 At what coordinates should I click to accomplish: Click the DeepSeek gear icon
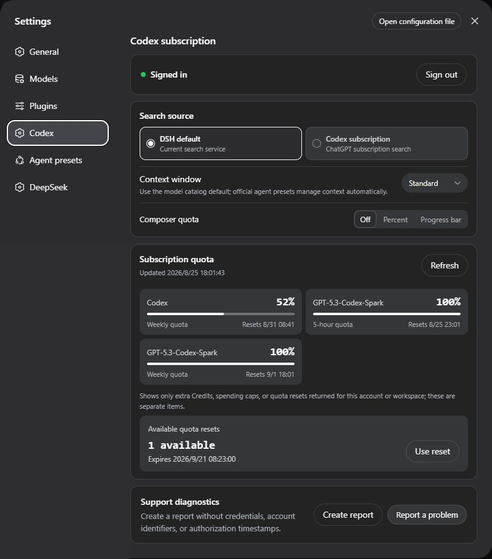pos(20,187)
